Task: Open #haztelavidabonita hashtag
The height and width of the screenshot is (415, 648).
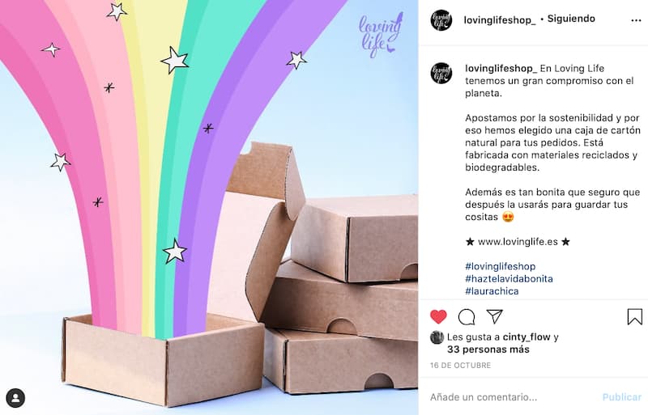Action: [x=509, y=279]
